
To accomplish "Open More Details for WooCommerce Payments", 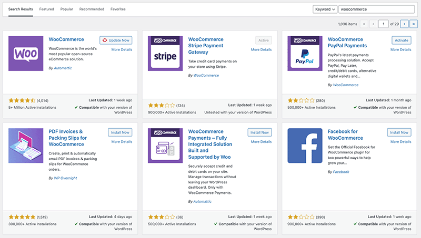I will click(261, 141).
